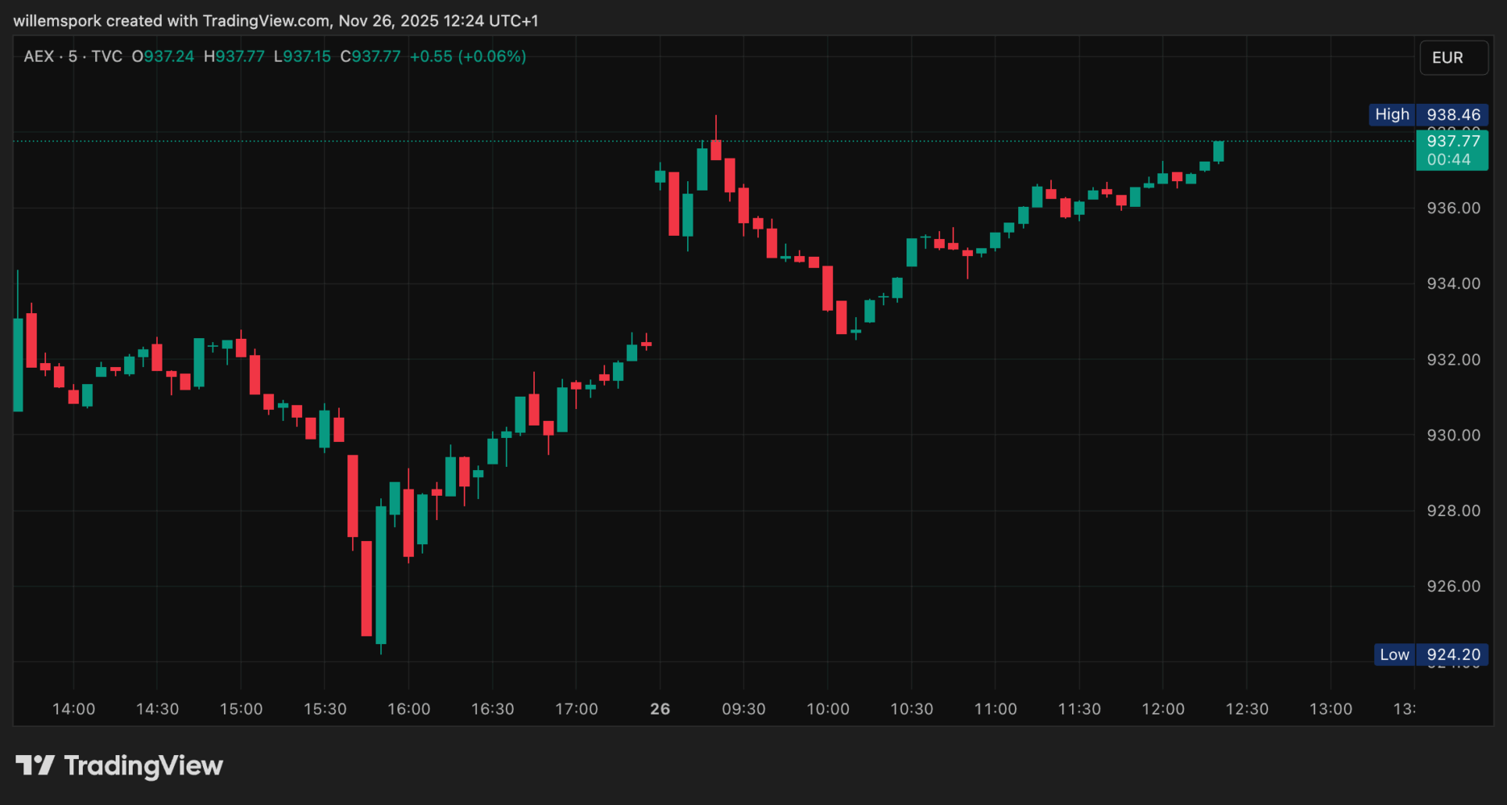Click the High 938.46 price label
This screenshot has width=1507, height=805.
(x=1428, y=115)
